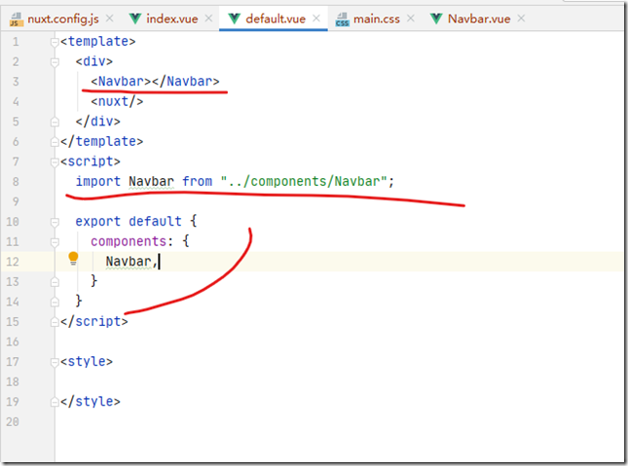The width and height of the screenshot is (628, 466).
Task: Click the opening <template> tag on line 1
Action: click(98, 41)
